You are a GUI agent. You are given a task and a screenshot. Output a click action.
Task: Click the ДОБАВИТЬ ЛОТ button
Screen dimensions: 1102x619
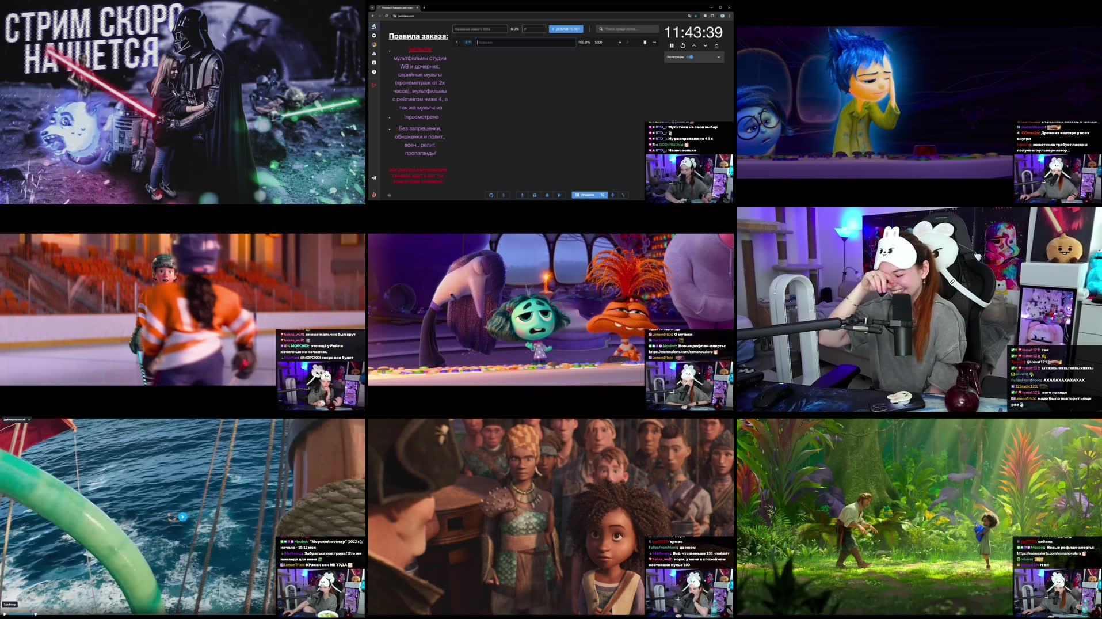[x=566, y=29]
